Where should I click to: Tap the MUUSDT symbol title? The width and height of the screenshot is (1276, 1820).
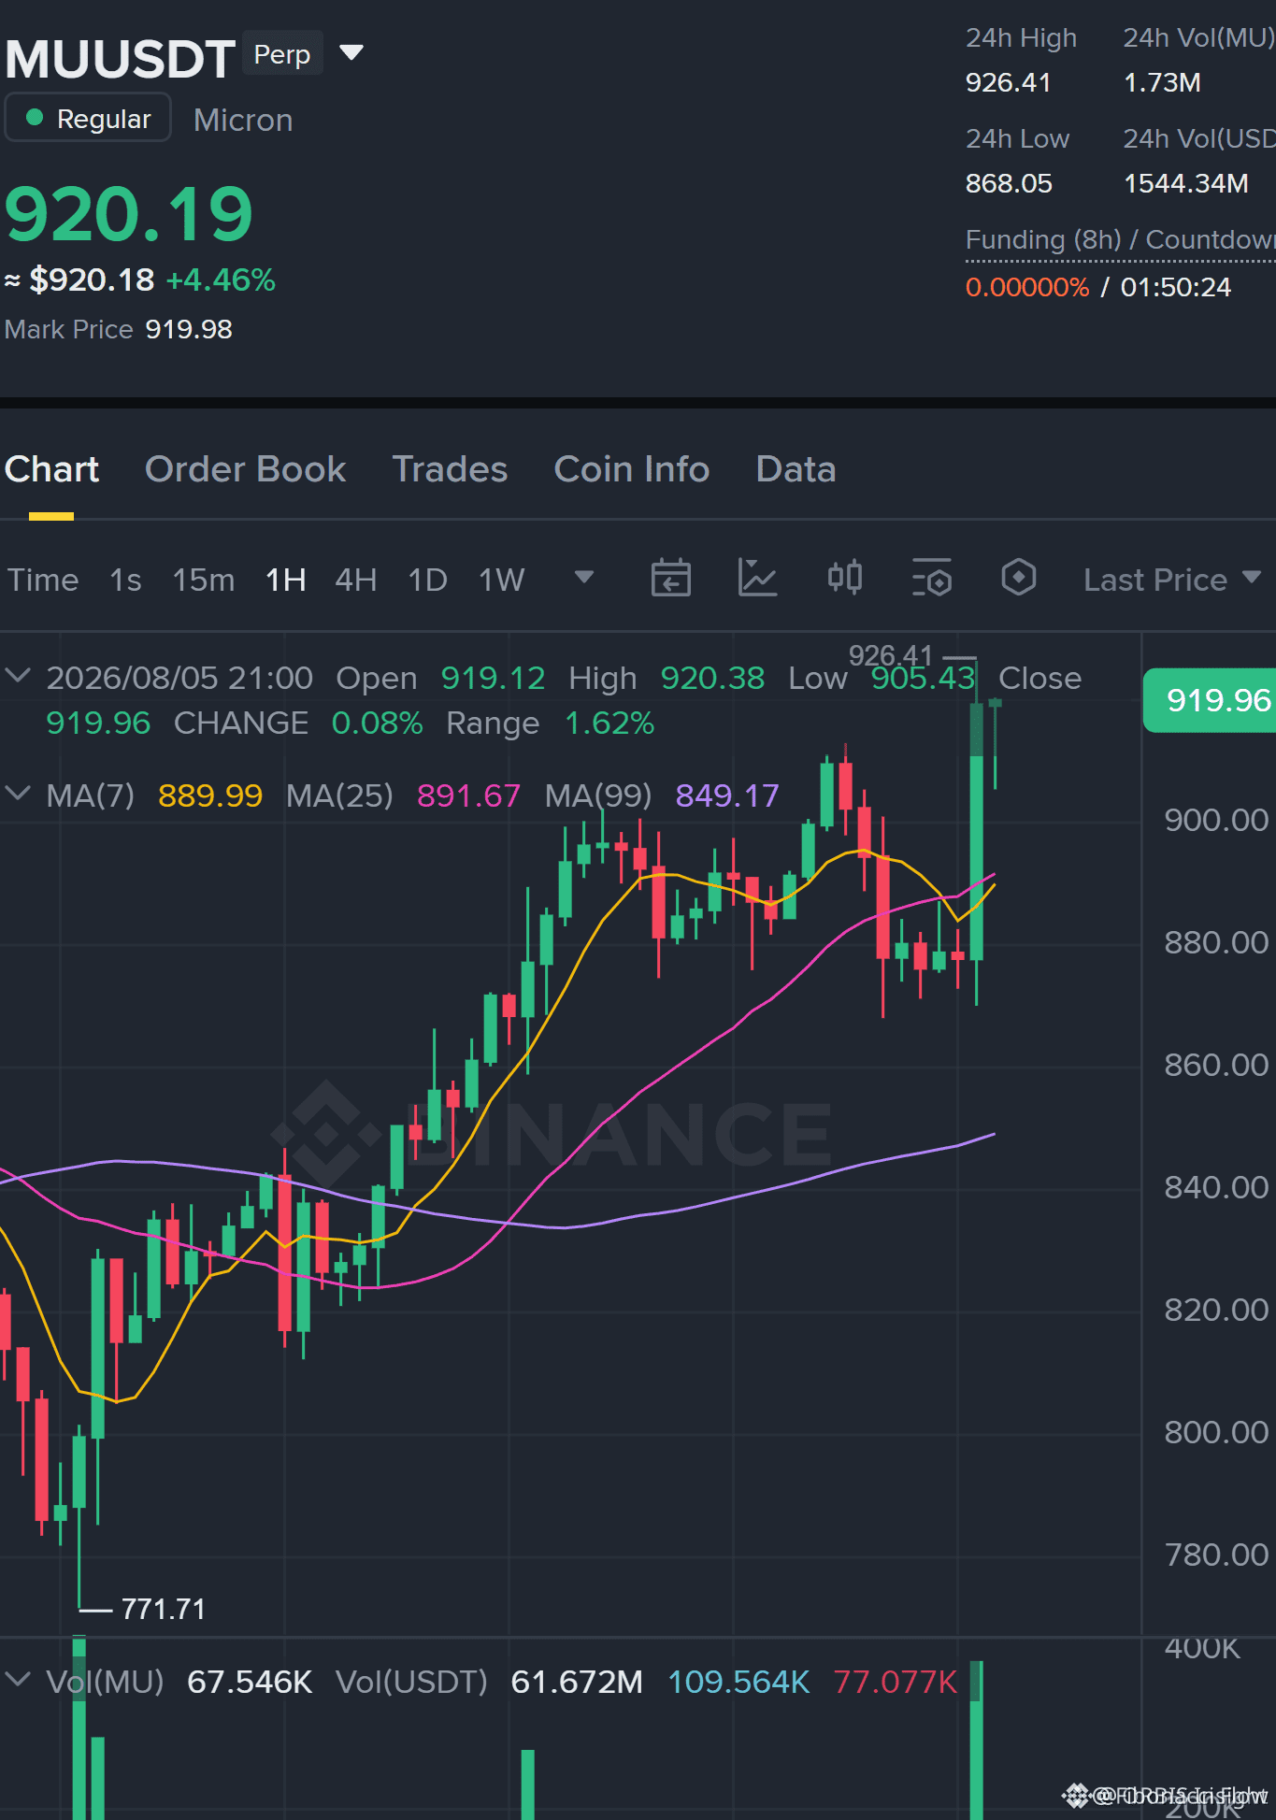pyautogui.click(x=120, y=59)
